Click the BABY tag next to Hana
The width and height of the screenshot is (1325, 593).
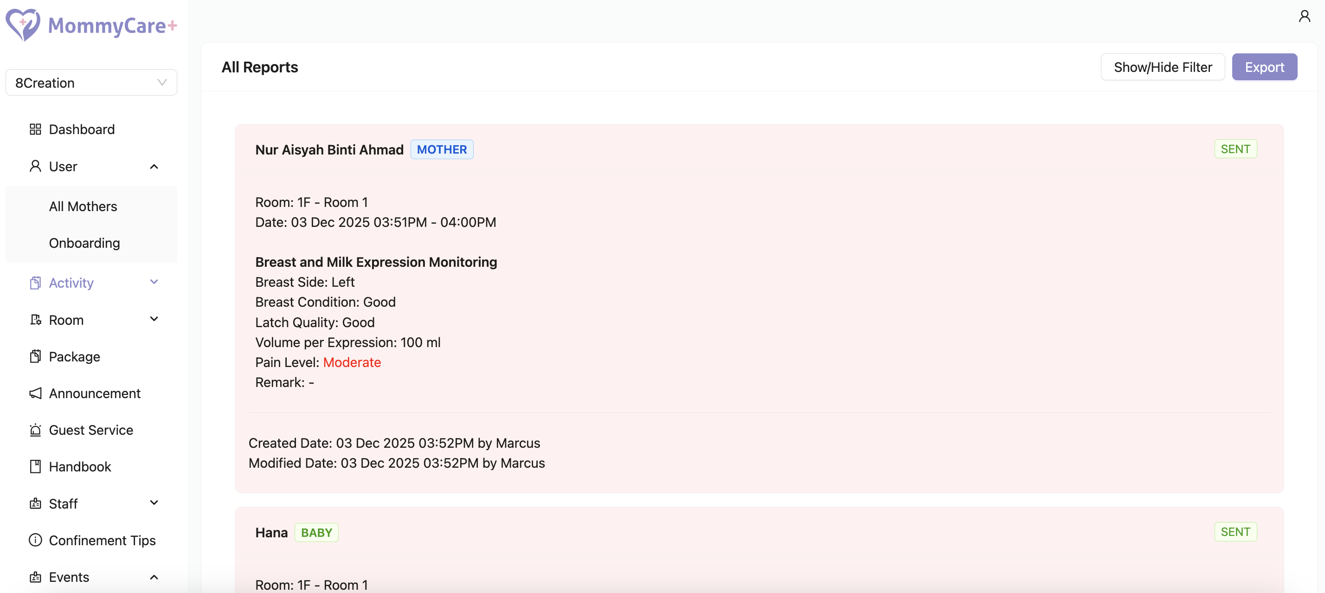[x=316, y=532]
